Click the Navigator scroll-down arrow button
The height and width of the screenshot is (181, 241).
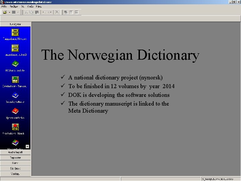coord(27,146)
